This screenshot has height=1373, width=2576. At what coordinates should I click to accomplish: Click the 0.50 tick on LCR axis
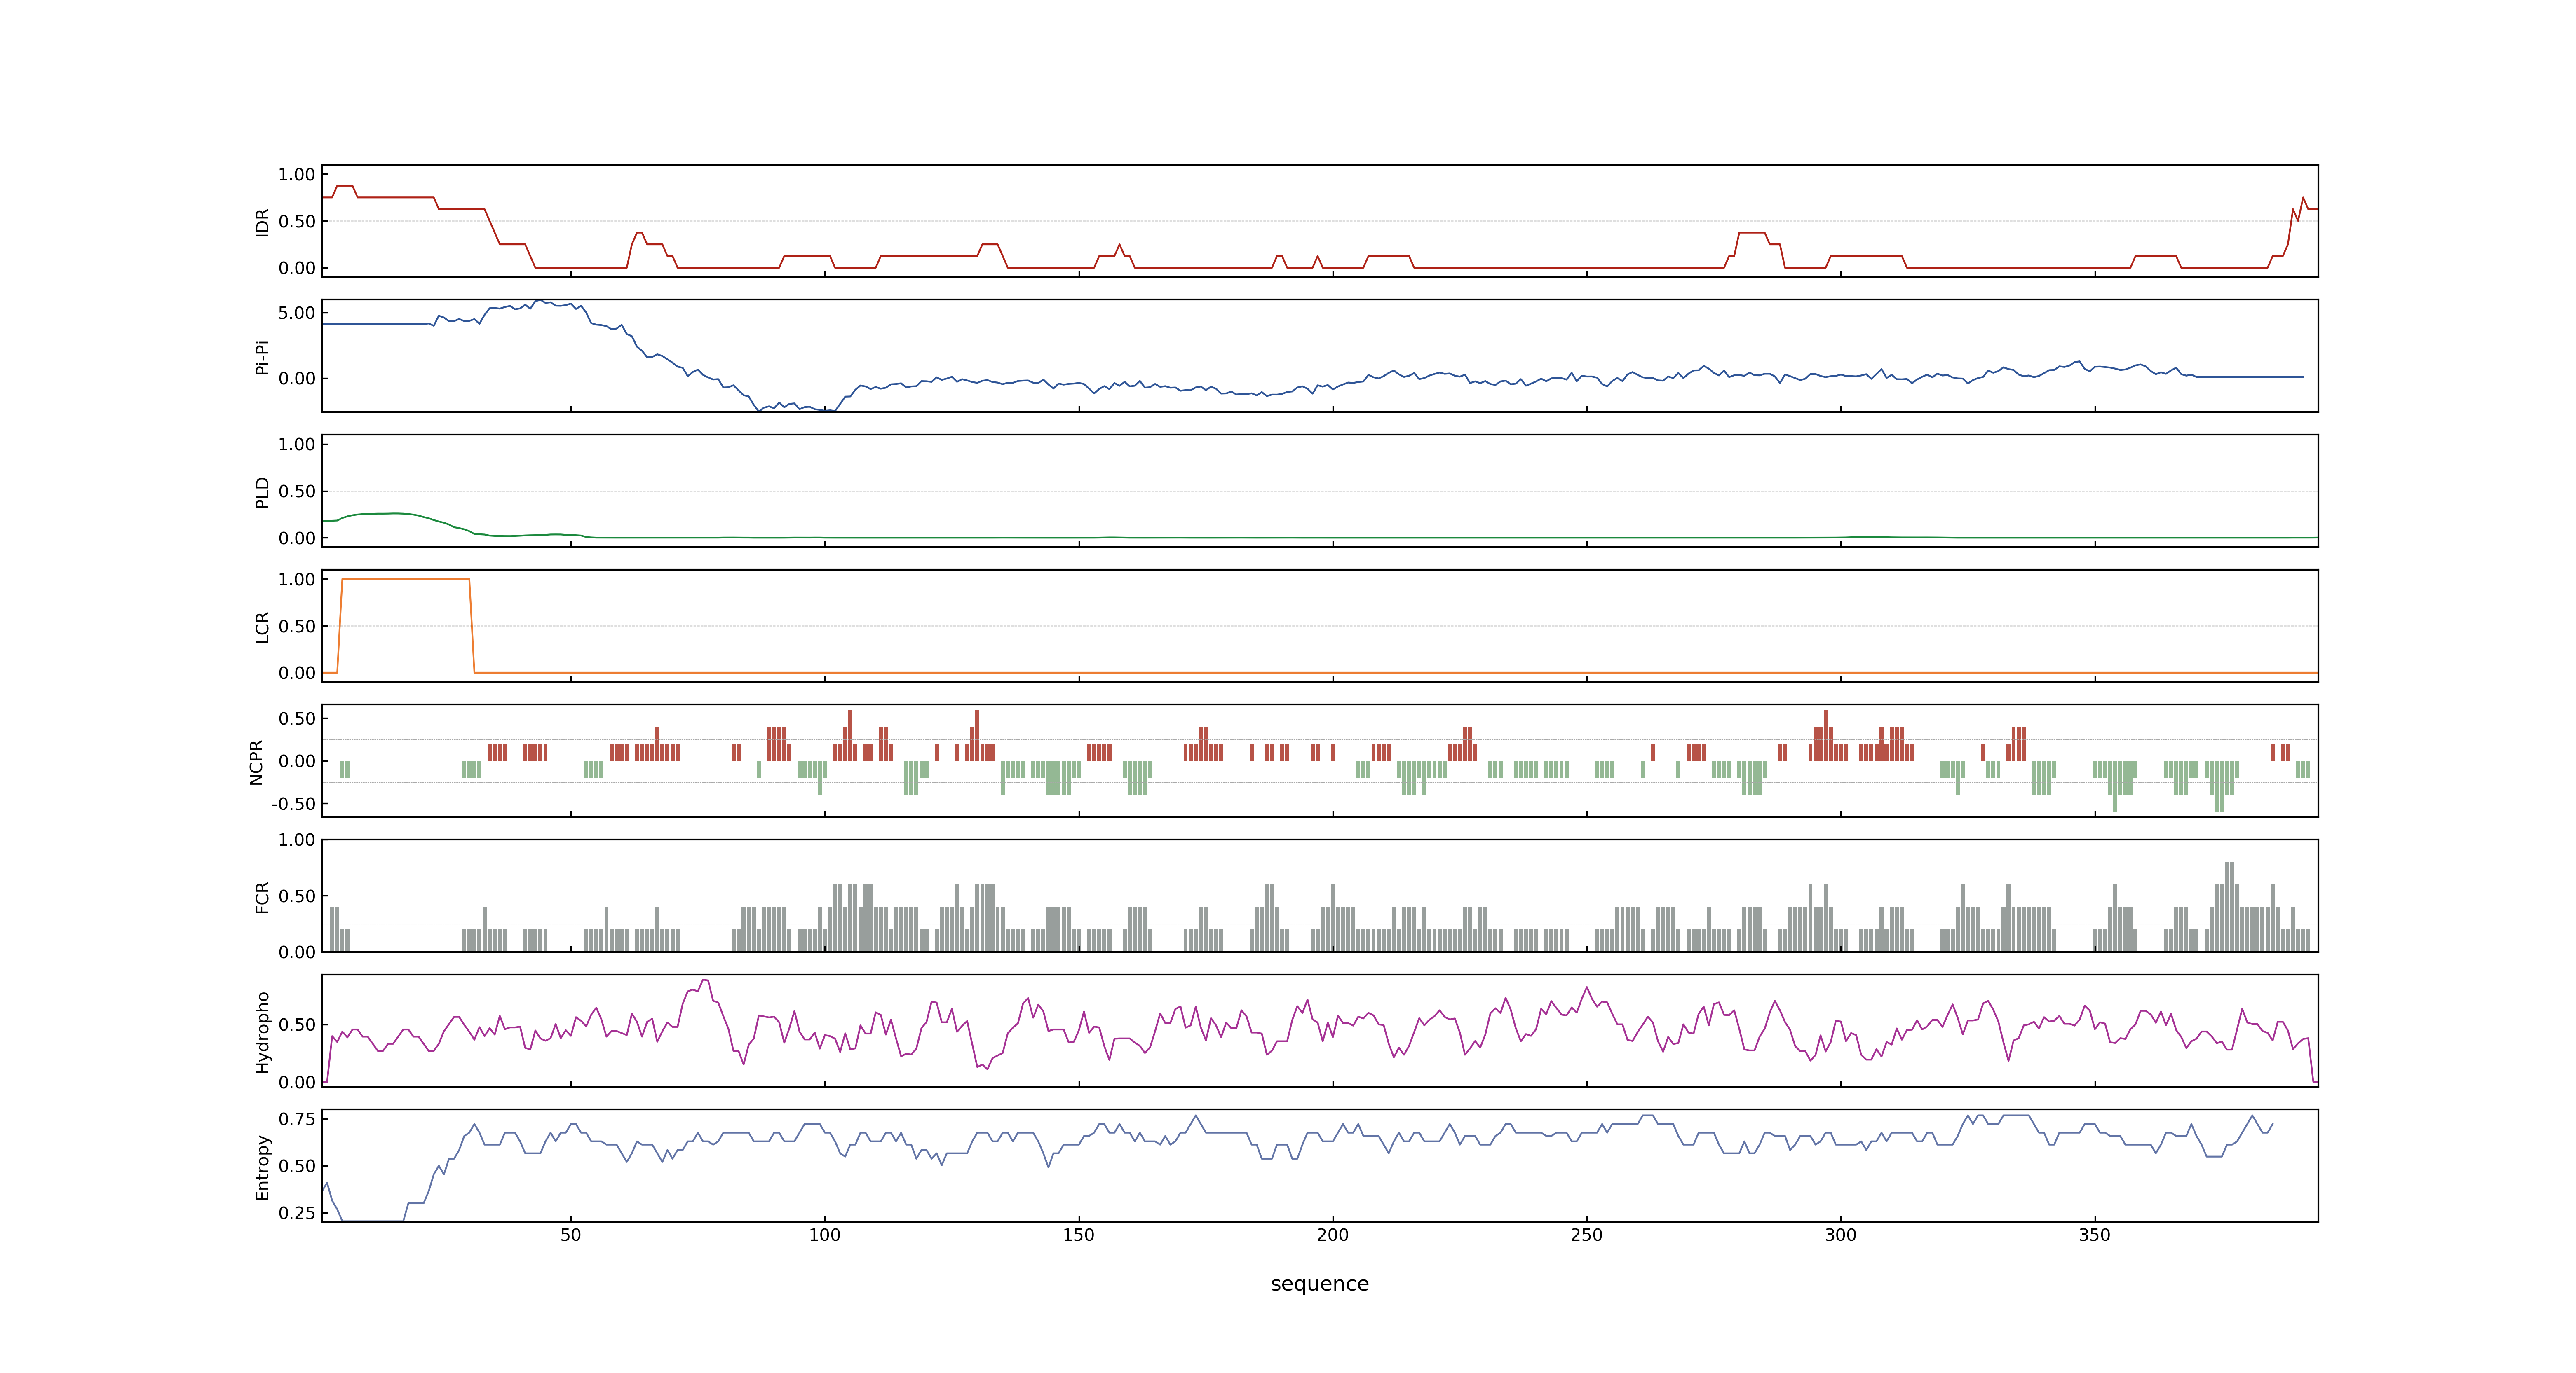coord(297,627)
